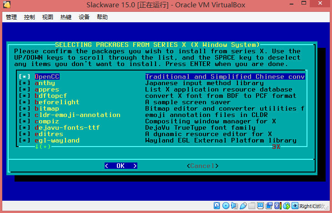Toggle the beforelight package checkbox
The height and width of the screenshot is (213, 332).
click(25, 102)
